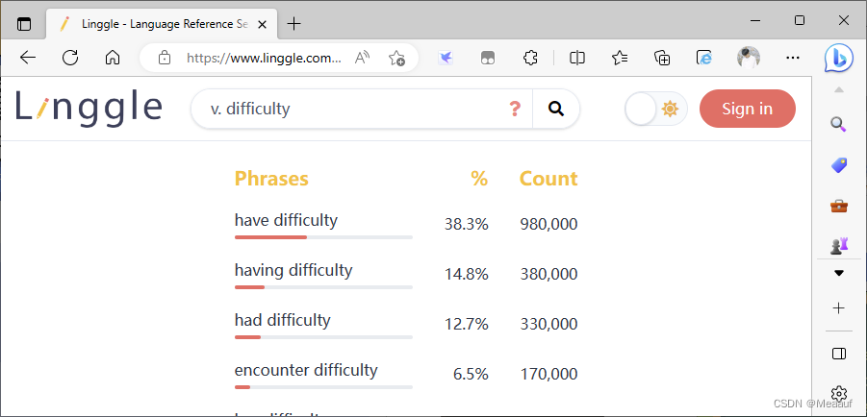
Task: Click the 12.7% value
Action: pyautogui.click(x=466, y=324)
